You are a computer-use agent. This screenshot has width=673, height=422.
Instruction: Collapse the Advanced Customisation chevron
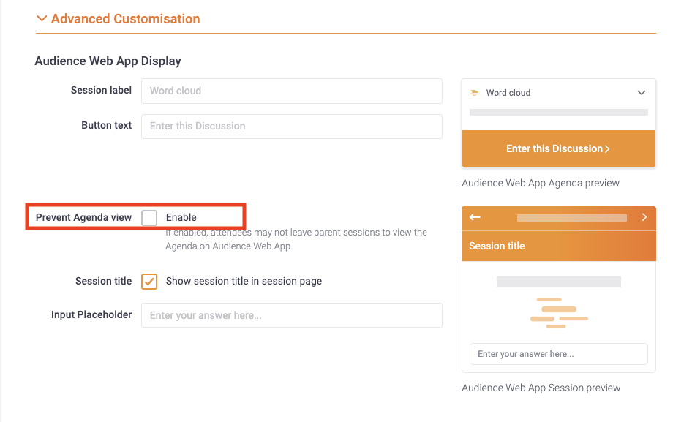[42, 18]
